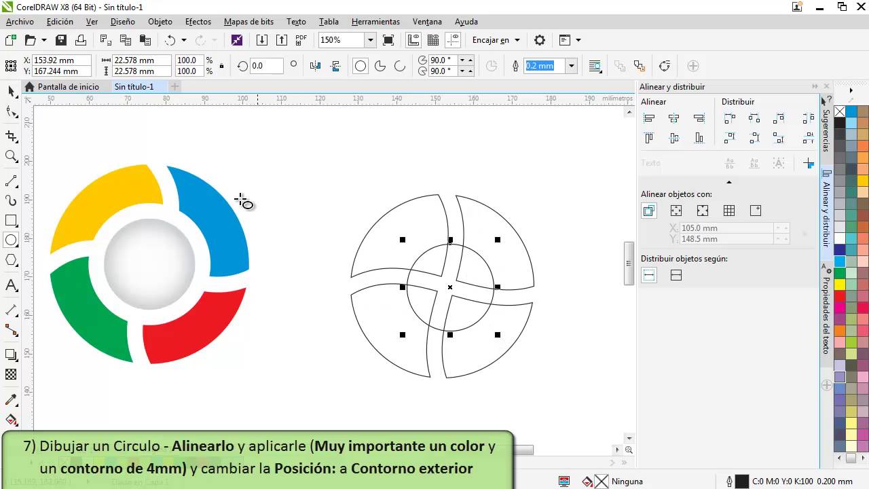
Task: Select the Zoom magnifier tool
Action: pyautogui.click(x=11, y=156)
